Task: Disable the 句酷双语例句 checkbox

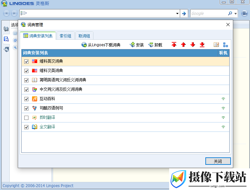Action: (26, 108)
